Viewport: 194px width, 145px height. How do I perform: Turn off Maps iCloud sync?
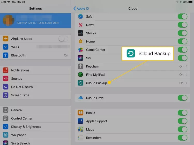[x=183, y=130]
